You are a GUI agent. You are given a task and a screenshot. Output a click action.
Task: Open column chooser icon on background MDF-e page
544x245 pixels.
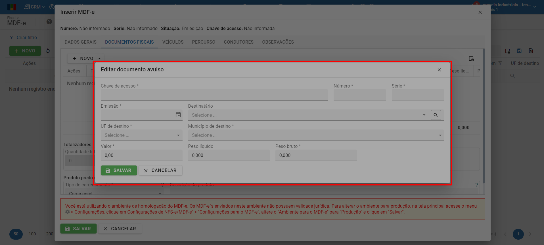508,51
